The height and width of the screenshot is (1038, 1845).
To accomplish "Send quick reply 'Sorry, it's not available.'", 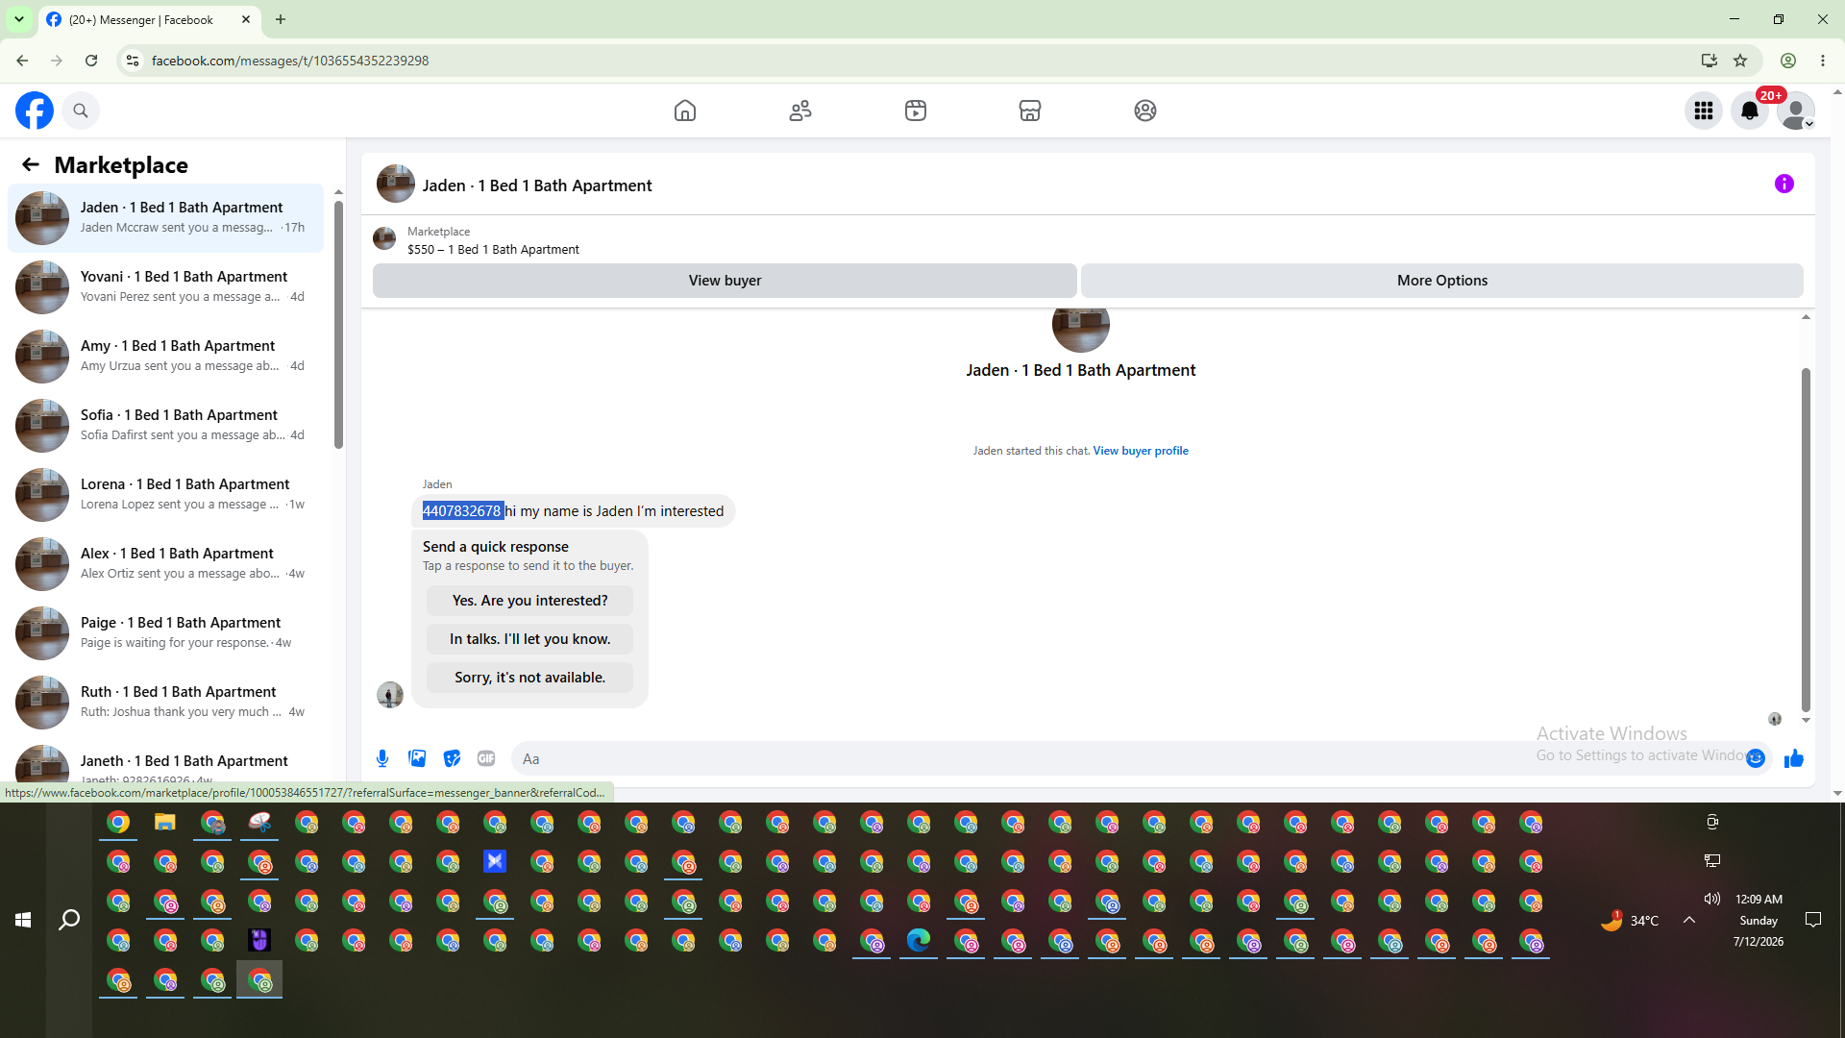I will (529, 678).
